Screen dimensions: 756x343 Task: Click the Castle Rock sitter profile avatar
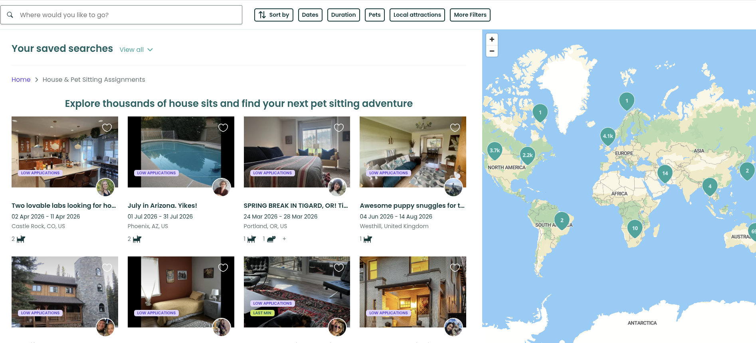pyautogui.click(x=105, y=187)
